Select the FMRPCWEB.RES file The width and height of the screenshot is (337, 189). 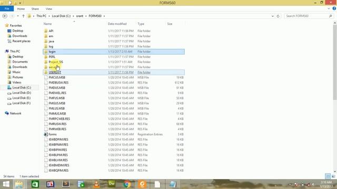[59, 119]
